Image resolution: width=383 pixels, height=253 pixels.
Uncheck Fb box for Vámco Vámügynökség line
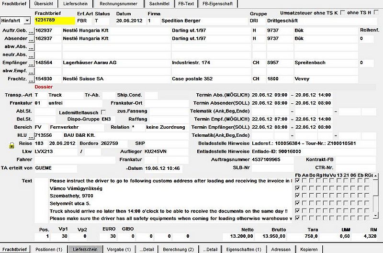coord(297,188)
